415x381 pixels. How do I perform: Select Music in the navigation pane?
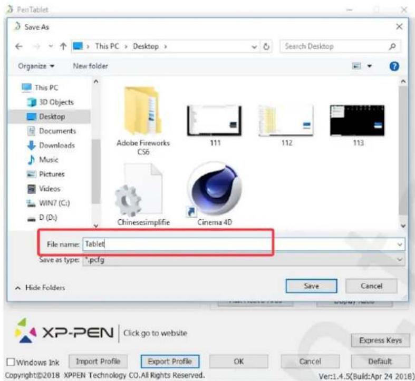point(43,160)
